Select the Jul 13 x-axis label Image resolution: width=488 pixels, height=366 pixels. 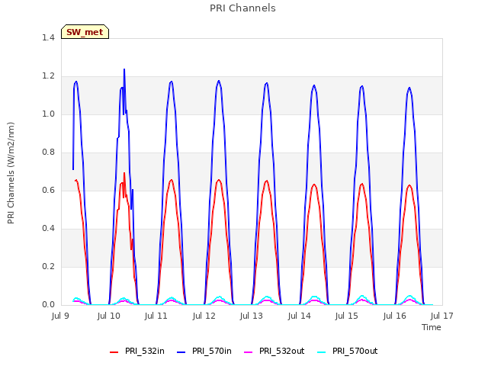pos(252,316)
